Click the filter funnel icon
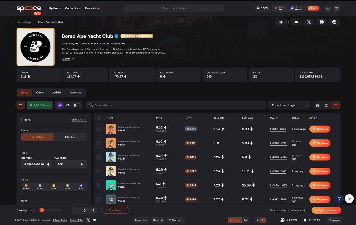Viewport: 356px width, 225px height. pyautogui.click(x=20, y=105)
